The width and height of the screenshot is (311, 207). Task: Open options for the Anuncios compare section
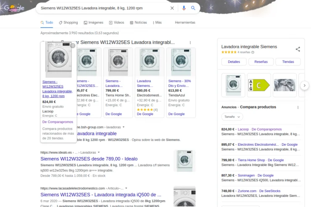click(298, 107)
